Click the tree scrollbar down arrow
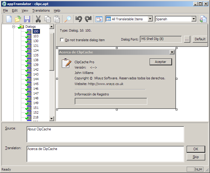The height and width of the screenshot is (173, 210). (x=51, y=119)
